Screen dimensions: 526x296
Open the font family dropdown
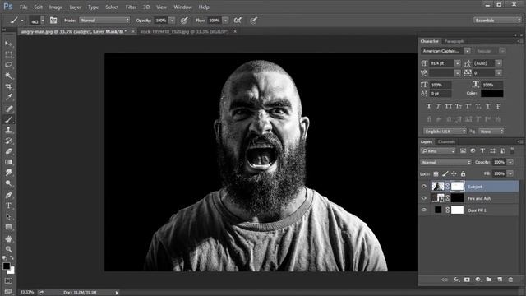(467, 51)
